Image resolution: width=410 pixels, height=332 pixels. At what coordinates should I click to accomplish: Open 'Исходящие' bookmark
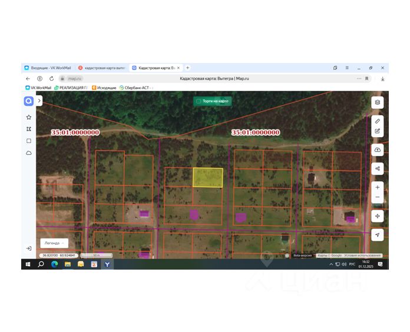[x=104, y=88]
